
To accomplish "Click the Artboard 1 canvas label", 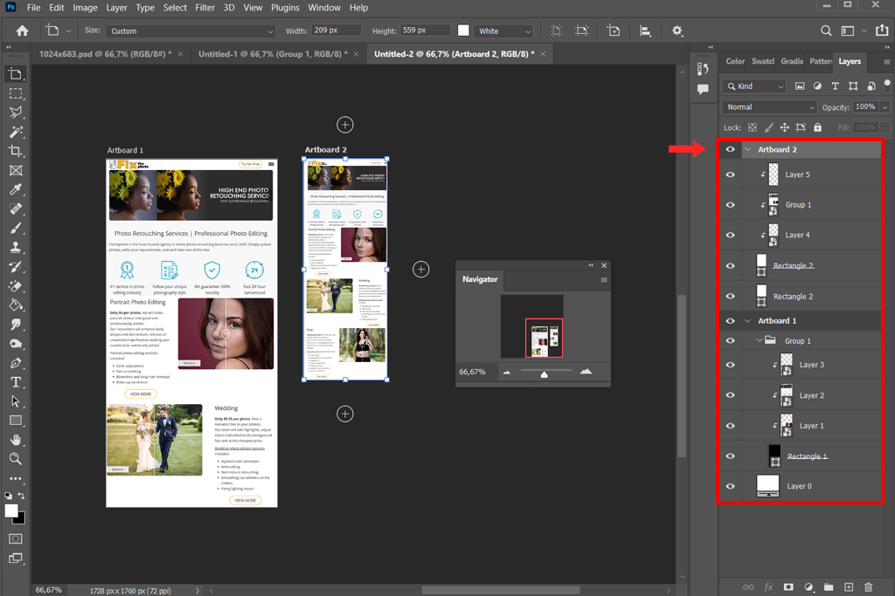I will click(x=125, y=150).
